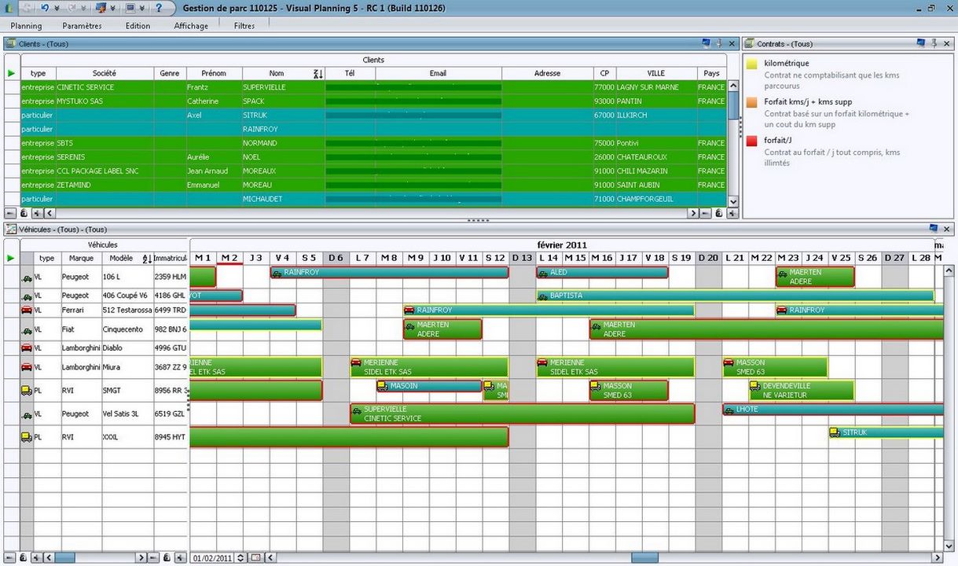Open the Filtres menu

pos(244,26)
